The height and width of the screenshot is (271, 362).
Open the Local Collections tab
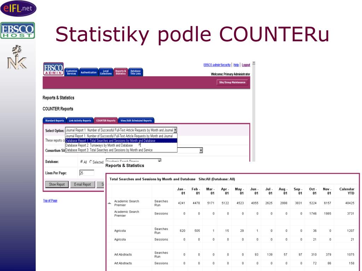pos(106,72)
